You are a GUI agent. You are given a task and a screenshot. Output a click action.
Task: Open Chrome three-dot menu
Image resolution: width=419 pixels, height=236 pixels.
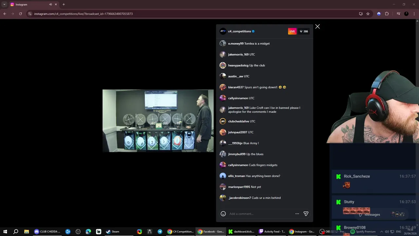click(x=414, y=14)
